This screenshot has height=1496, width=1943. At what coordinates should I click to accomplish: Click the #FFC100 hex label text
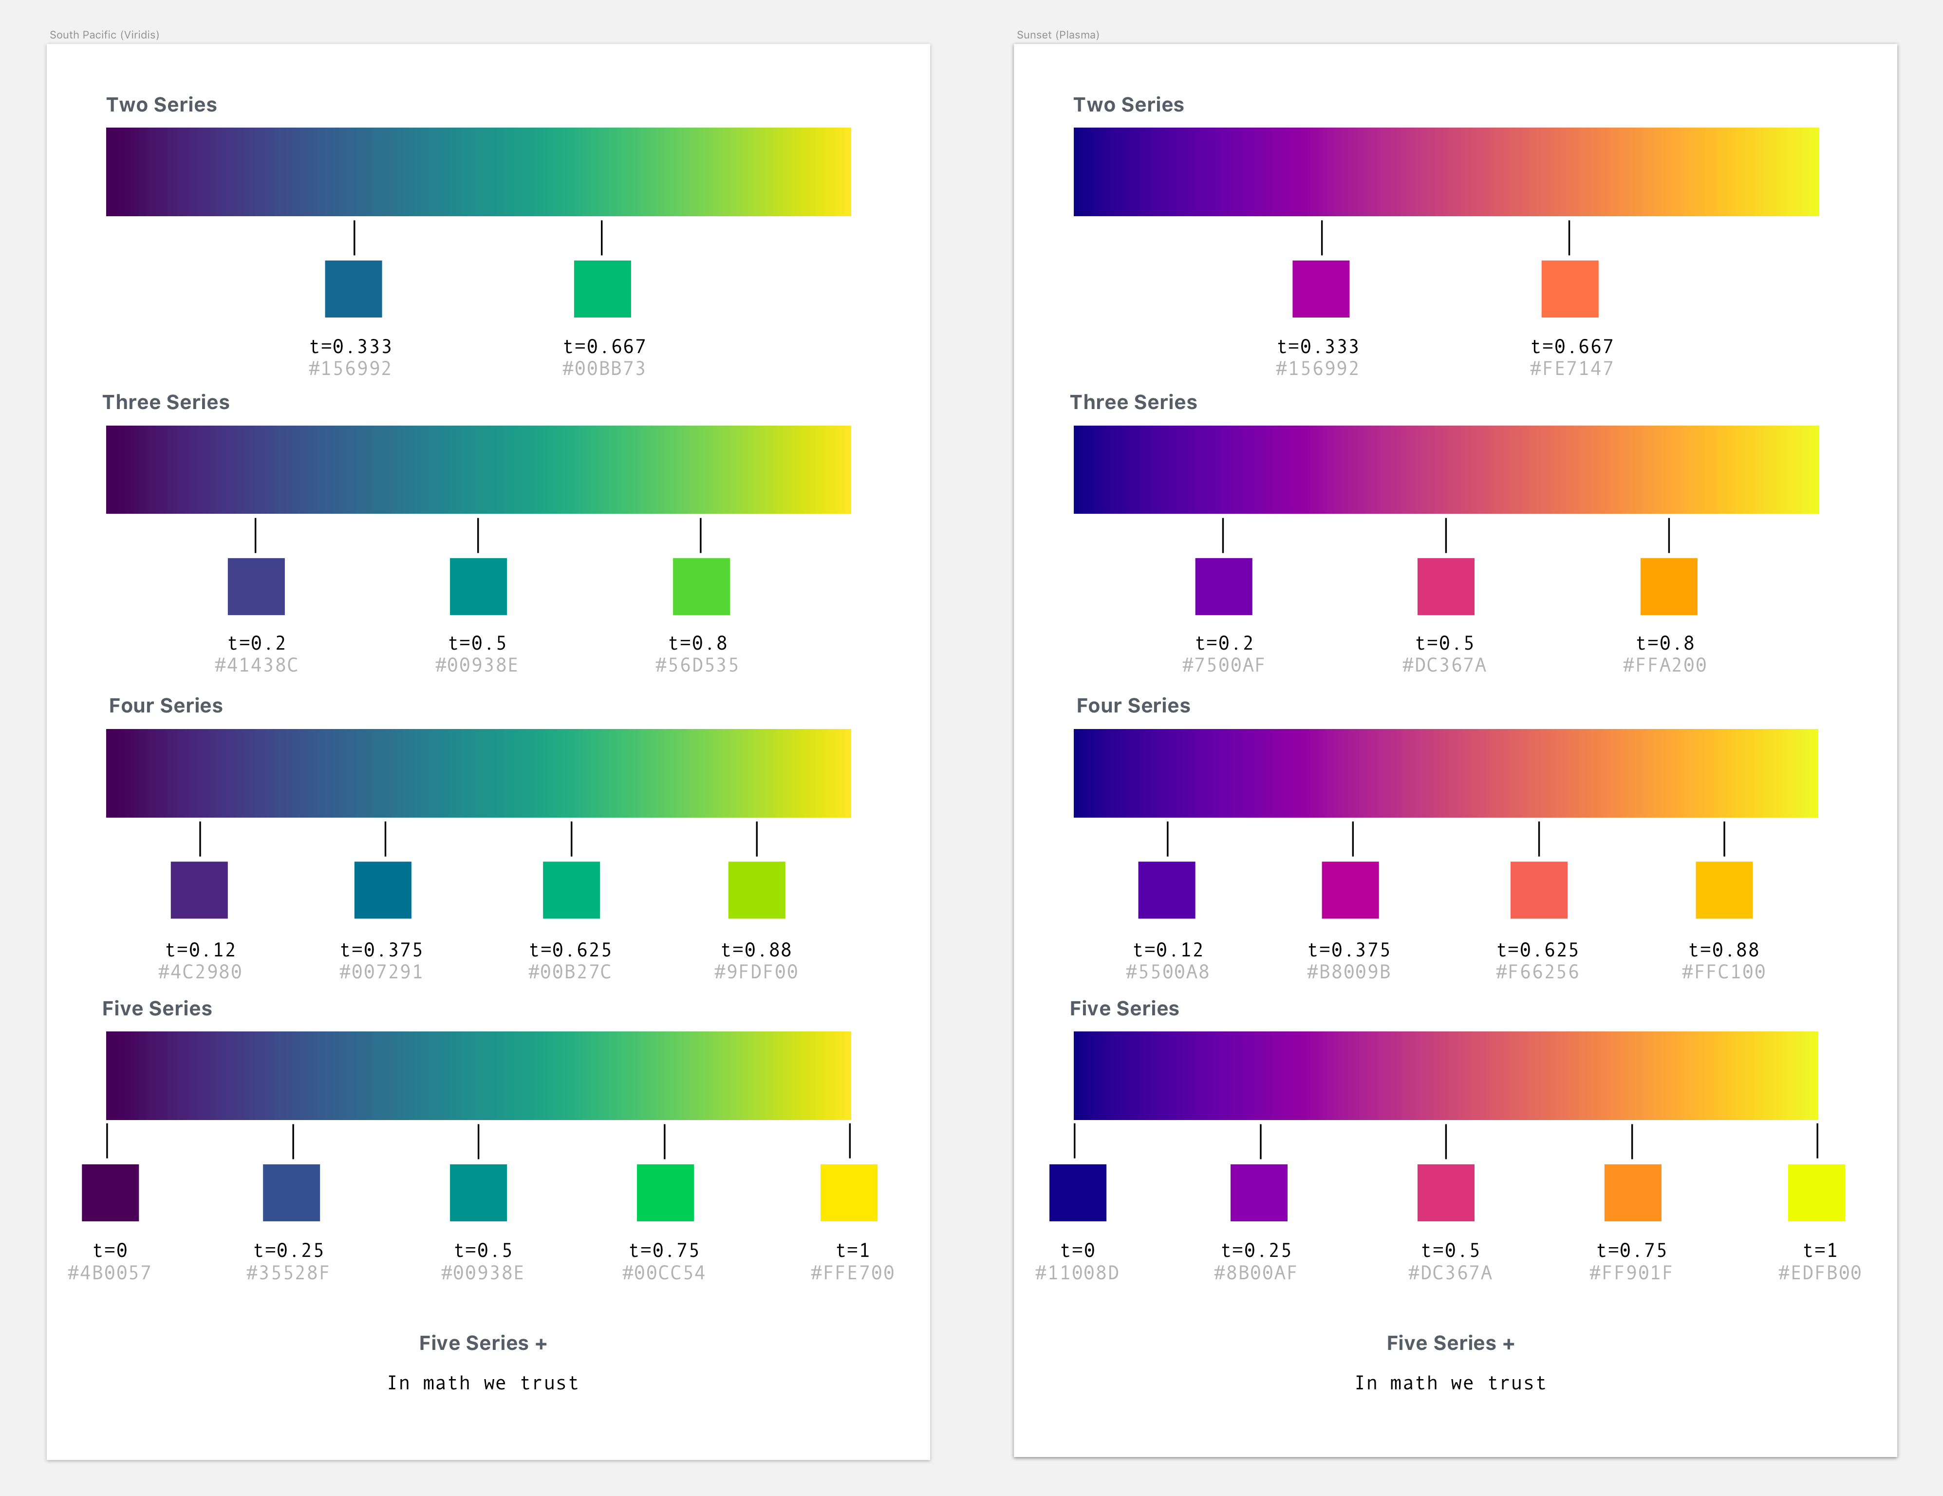click(x=1723, y=972)
